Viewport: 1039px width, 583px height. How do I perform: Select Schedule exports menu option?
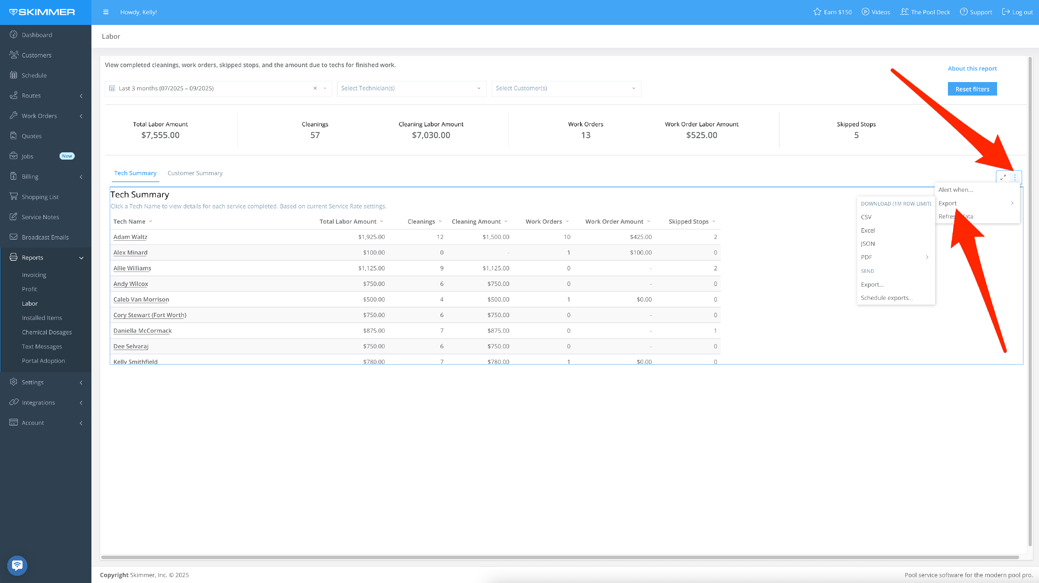(x=887, y=297)
